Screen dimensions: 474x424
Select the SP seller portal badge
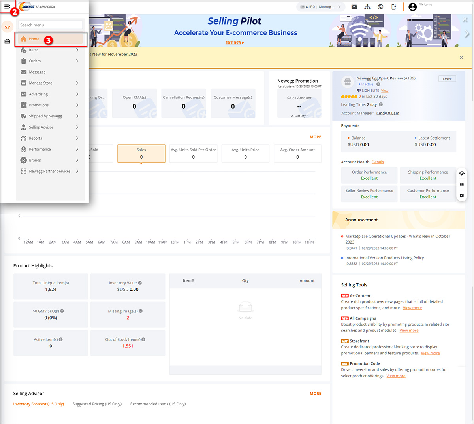tap(7, 27)
